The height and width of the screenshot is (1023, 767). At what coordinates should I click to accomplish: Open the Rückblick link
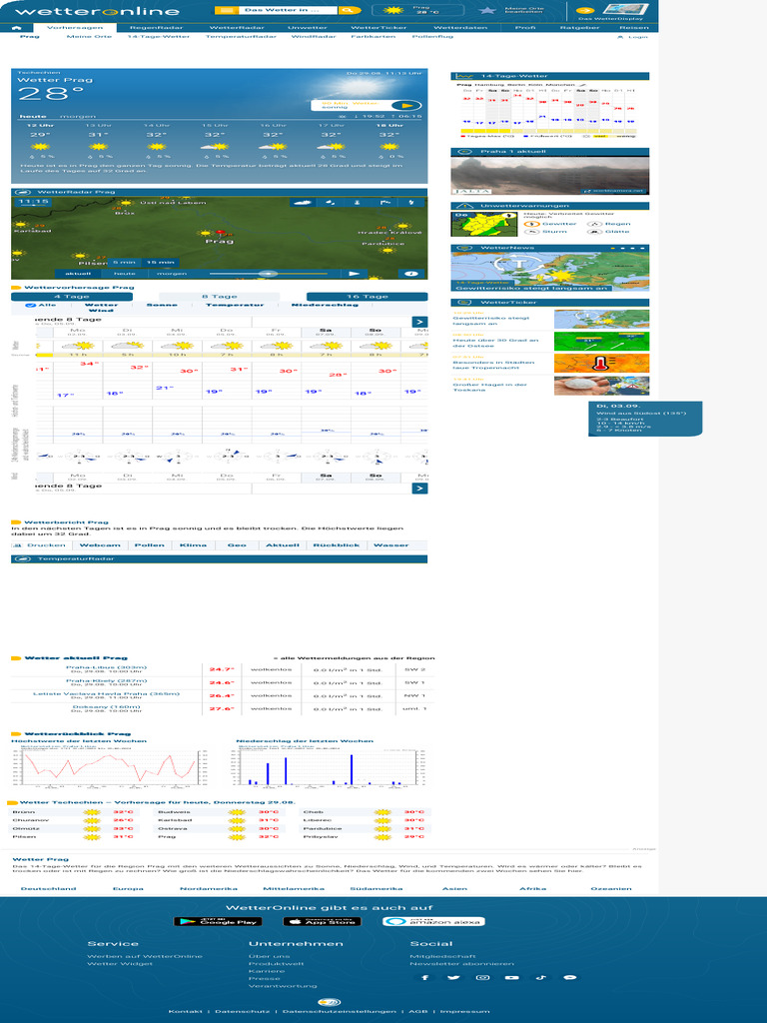[x=336, y=544]
